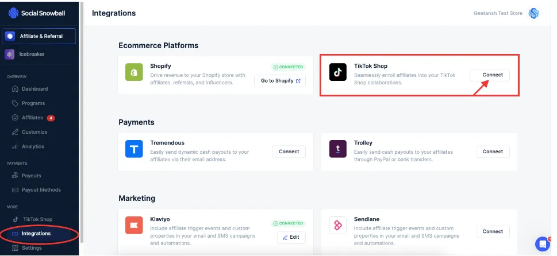Click the Trolley card title

[363, 142]
